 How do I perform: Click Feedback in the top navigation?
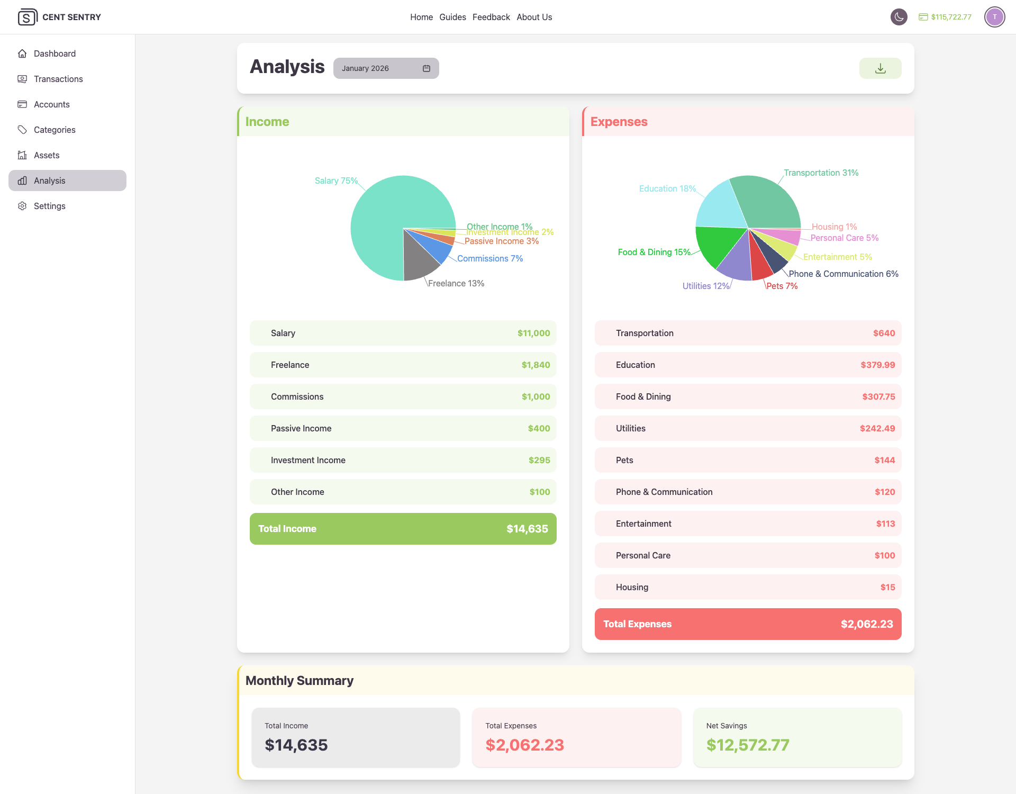(491, 17)
